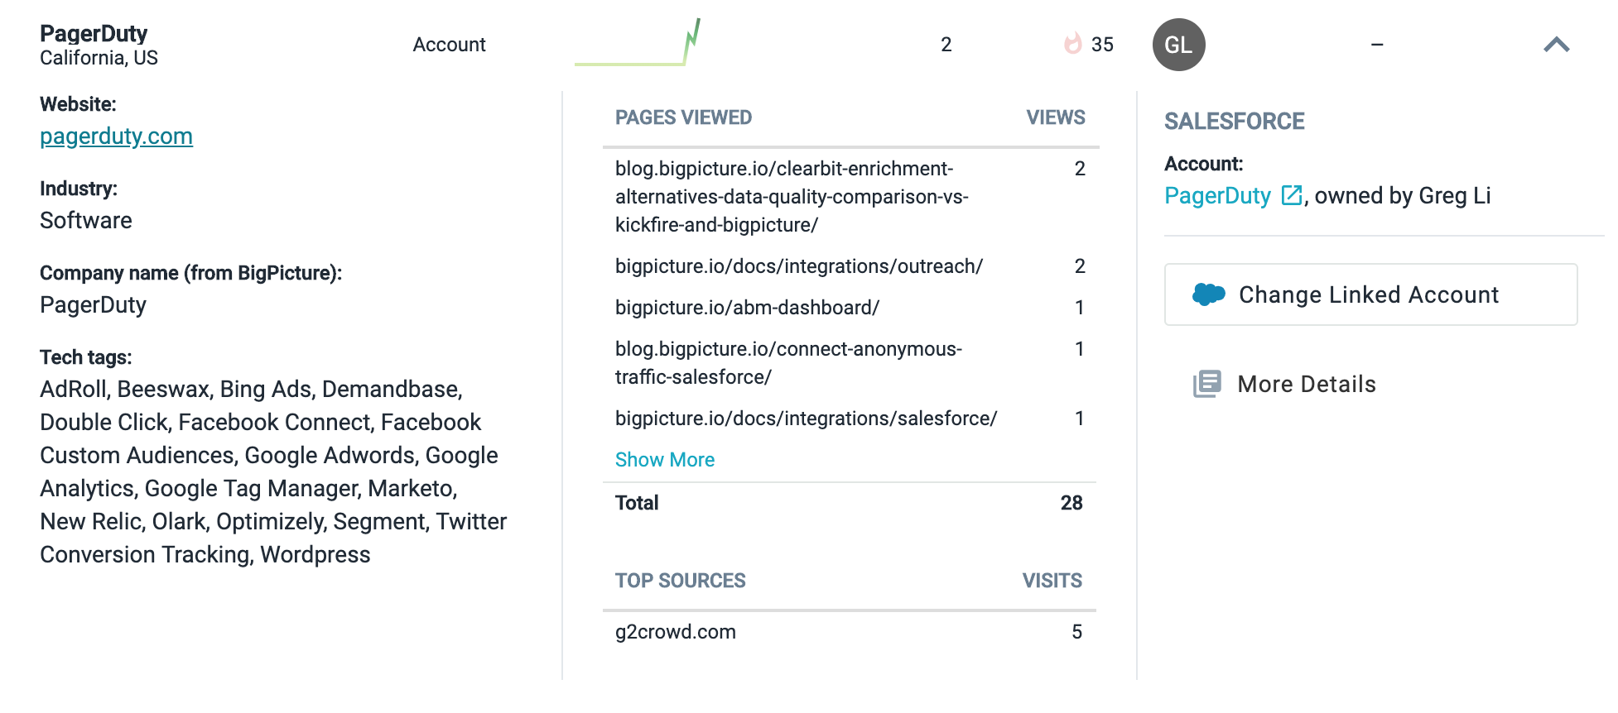This screenshot has width=1618, height=713.
Task: Click the bigpicture.io/abm-dashboard/ page entry
Action: (x=747, y=308)
